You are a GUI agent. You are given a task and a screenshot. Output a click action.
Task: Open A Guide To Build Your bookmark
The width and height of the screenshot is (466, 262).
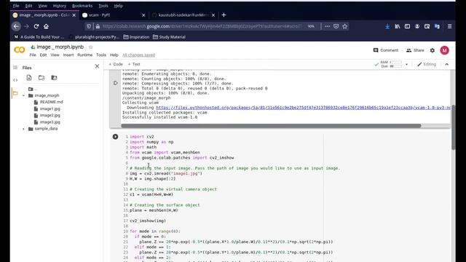pyautogui.click(x=39, y=37)
